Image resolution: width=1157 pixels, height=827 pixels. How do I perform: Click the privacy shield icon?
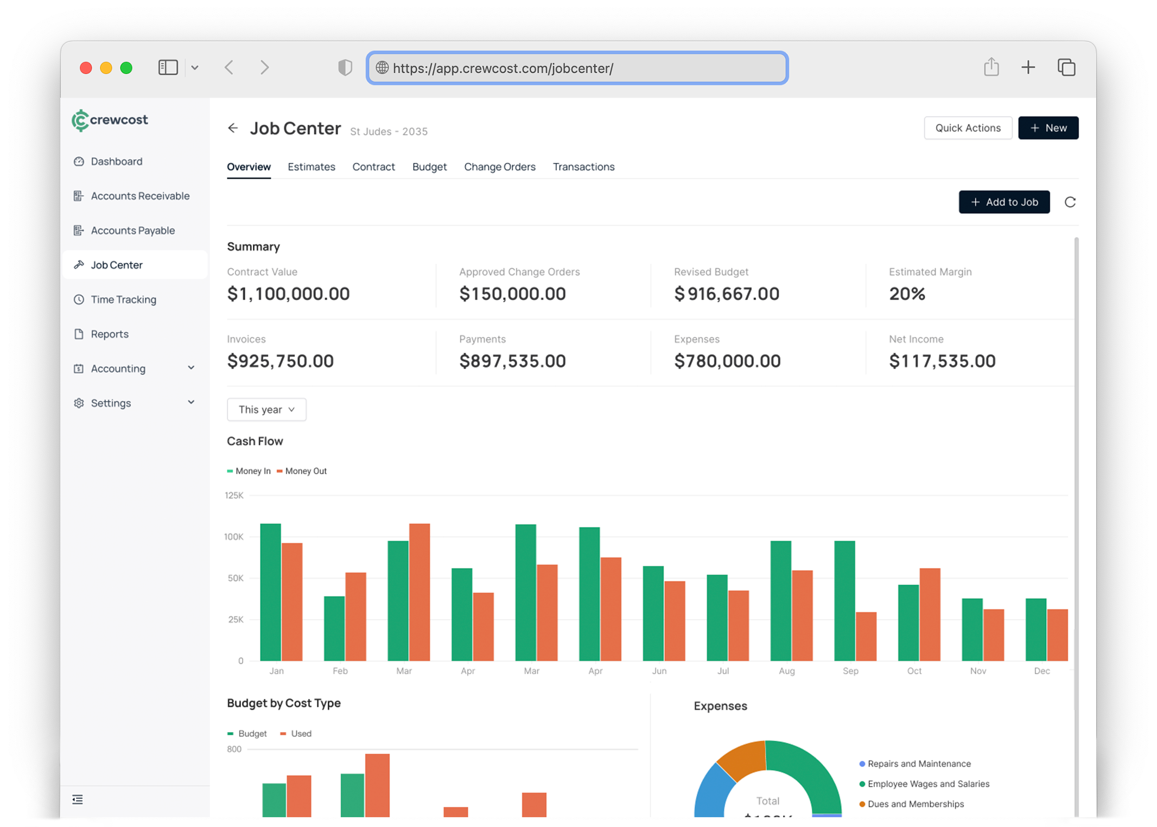click(x=345, y=68)
